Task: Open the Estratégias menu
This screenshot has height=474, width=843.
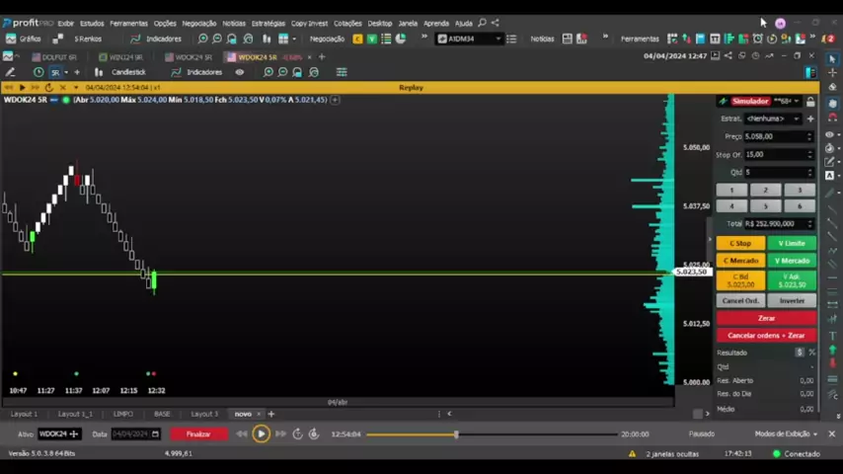Action: click(268, 23)
